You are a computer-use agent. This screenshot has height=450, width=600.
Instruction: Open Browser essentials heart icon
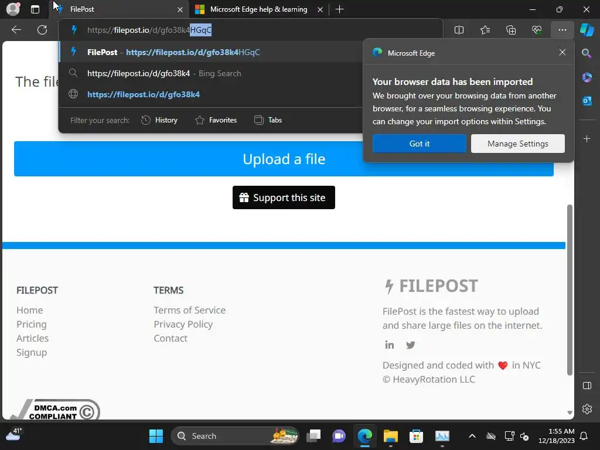(537, 30)
